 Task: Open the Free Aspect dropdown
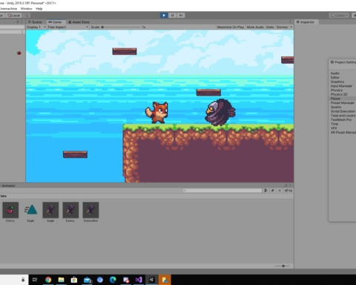pyautogui.click(x=68, y=27)
